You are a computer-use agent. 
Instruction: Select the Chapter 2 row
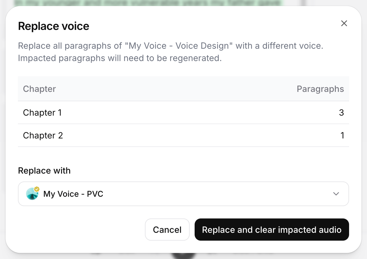pos(183,135)
